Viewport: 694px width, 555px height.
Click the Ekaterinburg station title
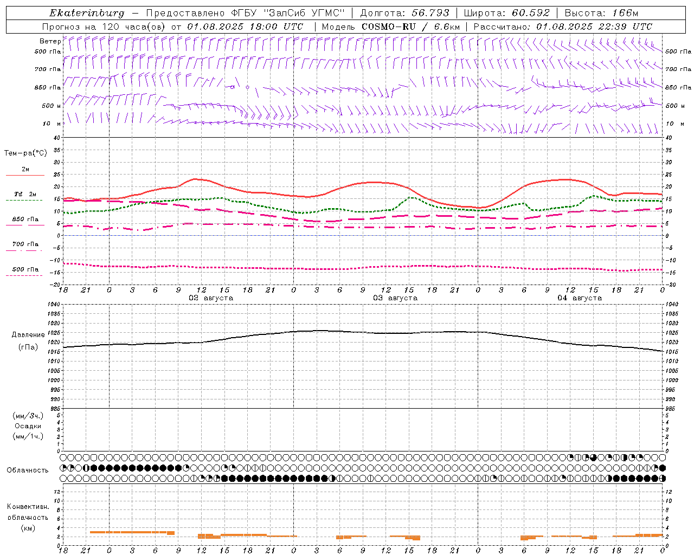(x=87, y=13)
